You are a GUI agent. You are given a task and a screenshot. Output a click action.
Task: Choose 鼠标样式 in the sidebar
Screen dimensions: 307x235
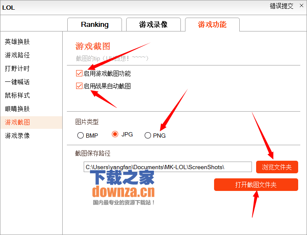tap(17, 95)
